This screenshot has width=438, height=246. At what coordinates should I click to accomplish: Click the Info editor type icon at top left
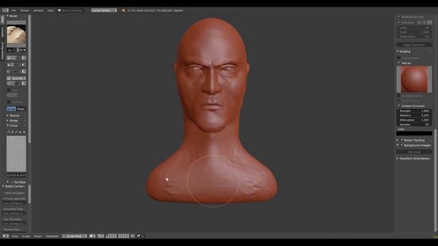[x=5, y=10]
